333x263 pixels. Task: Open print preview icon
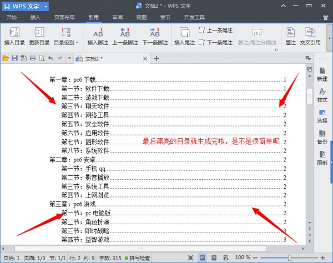42,58
